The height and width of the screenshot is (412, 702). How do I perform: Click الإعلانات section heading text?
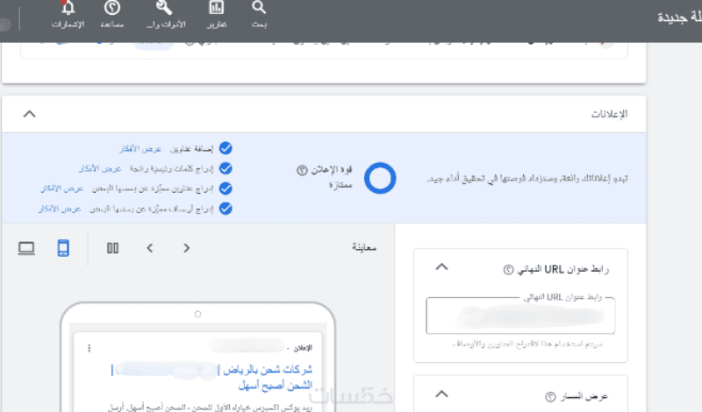click(609, 114)
